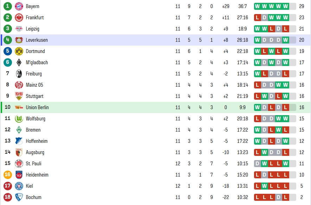Select the Wolfsburg green W logo
The width and height of the screenshot is (311, 205).
19,119
